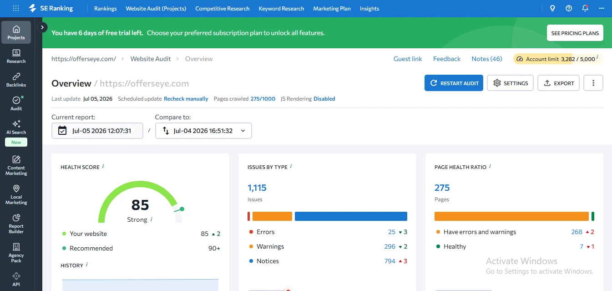Viewport: 612px width, 291px height.
Task: Click the See Pricing Plans button
Action: 575,33
